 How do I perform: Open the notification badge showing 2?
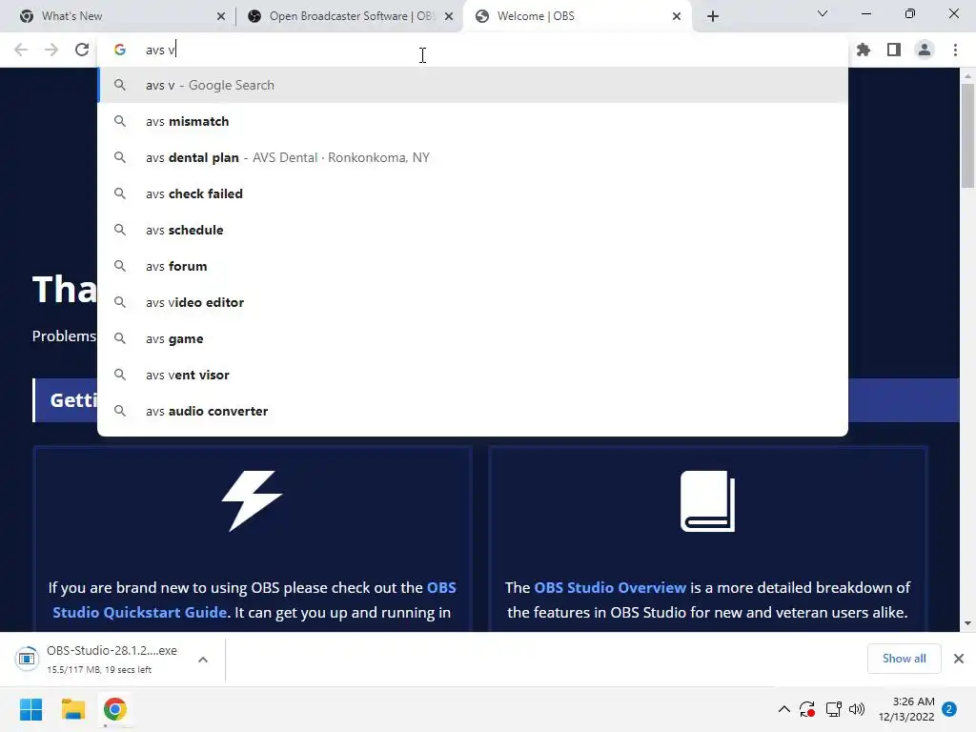[x=949, y=709]
